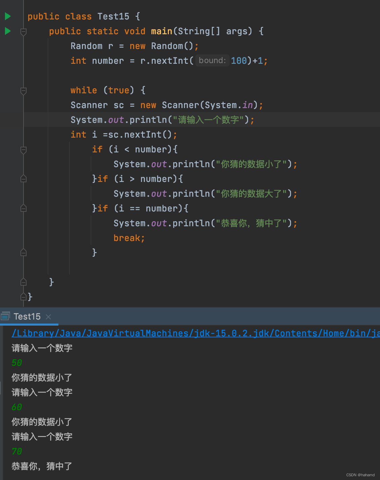Click fold end marker of main method closing brace
380x480 pixels.
click(x=23, y=282)
